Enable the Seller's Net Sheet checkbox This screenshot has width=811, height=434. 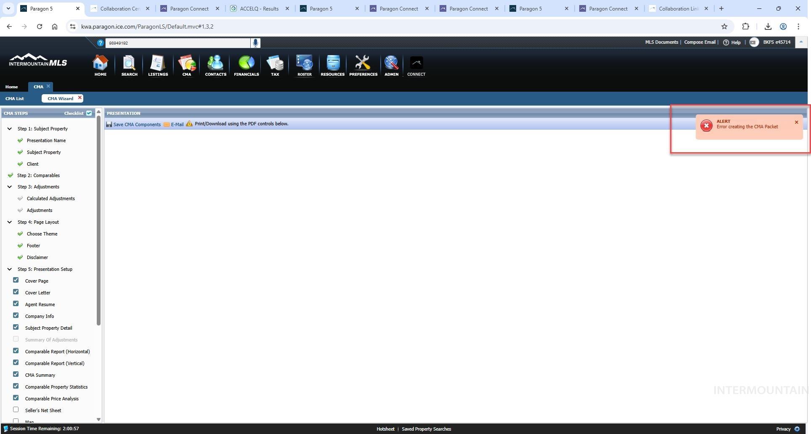[x=16, y=410]
